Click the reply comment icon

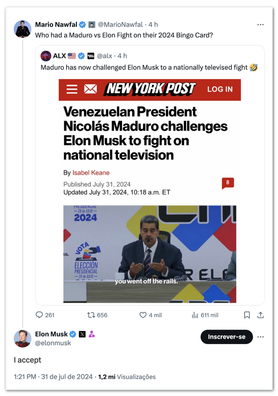point(39,315)
